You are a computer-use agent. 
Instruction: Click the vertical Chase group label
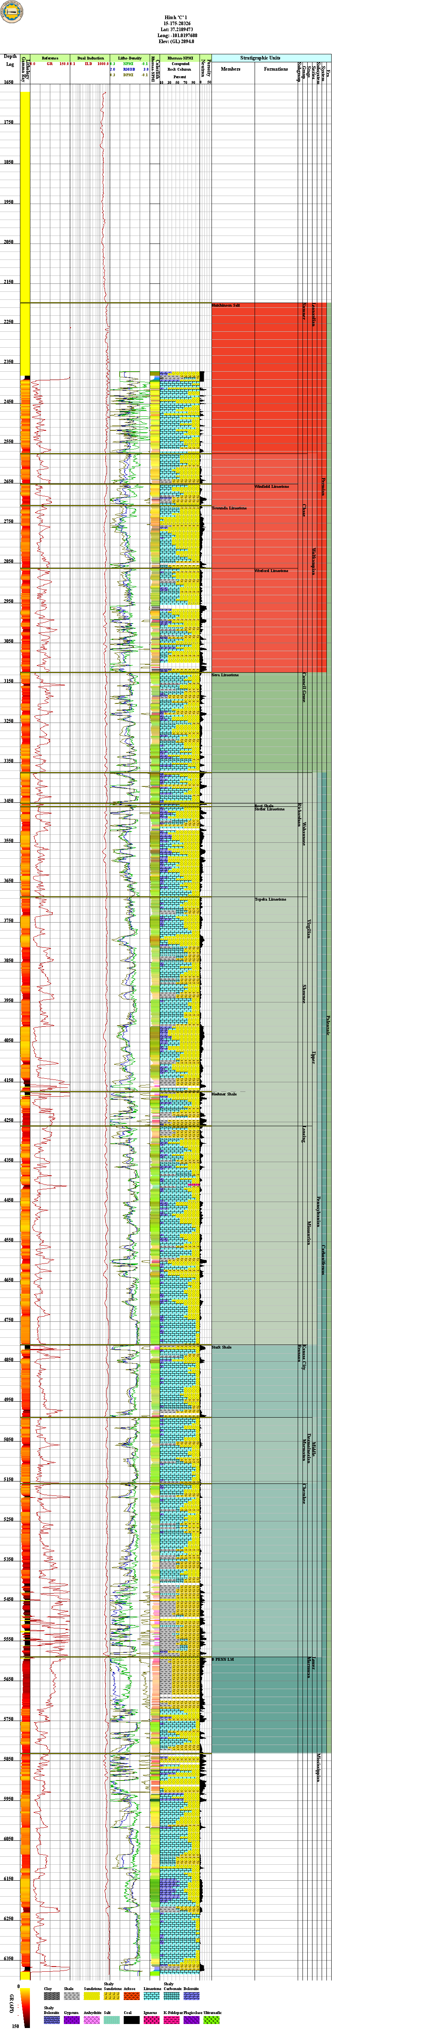(304, 510)
